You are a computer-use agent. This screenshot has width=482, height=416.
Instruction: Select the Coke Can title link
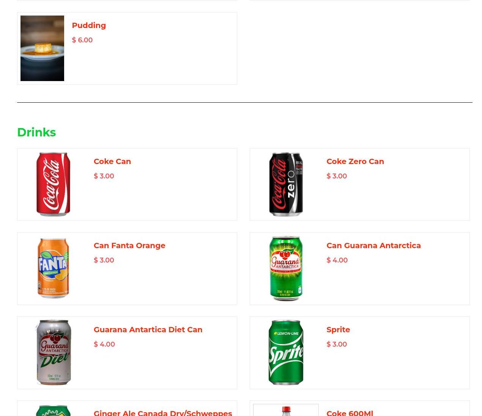(112, 161)
